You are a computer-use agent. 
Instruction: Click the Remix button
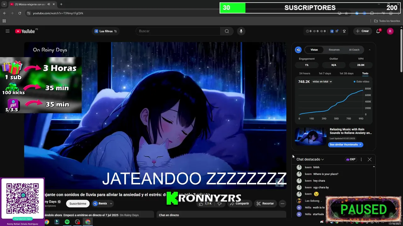point(100,204)
